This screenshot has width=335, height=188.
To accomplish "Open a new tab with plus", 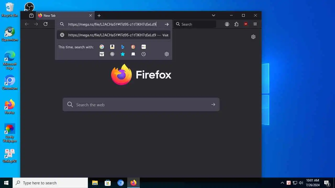I will [x=99, y=16].
